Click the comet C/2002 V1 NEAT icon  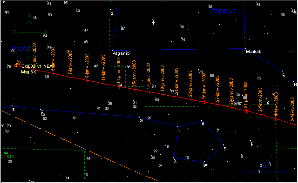[17, 64]
